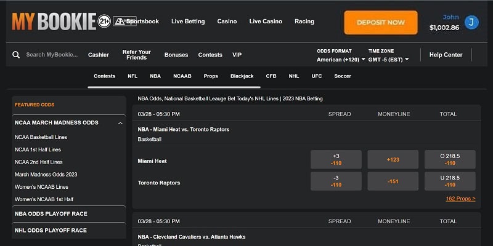Click the Search MyBookie input field
493x246 pixels.
[x=52, y=55]
